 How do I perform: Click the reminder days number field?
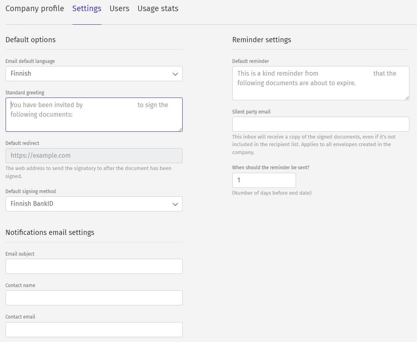pos(264,180)
